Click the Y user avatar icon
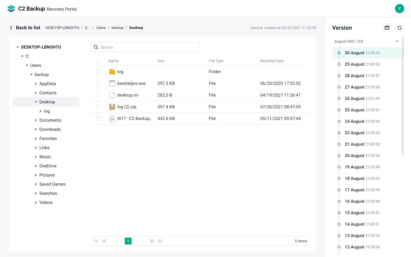The width and height of the screenshot is (411, 257). click(x=400, y=9)
